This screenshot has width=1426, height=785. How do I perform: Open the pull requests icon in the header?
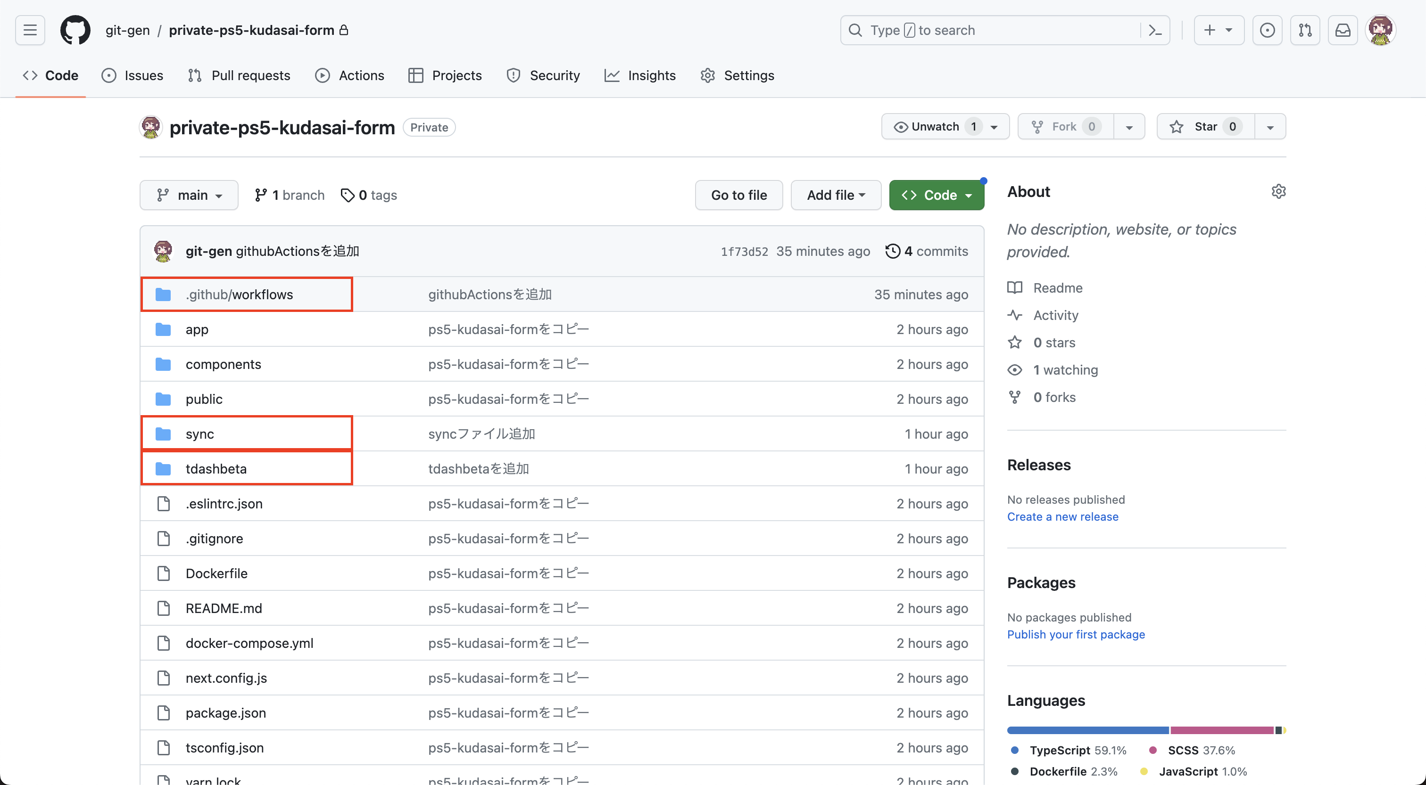tap(1305, 30)
